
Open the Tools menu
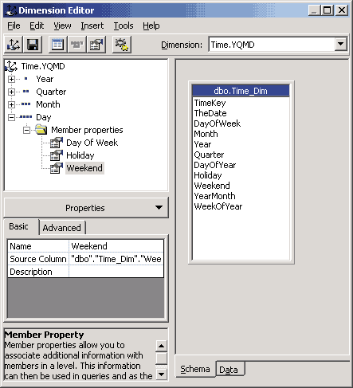124,25
